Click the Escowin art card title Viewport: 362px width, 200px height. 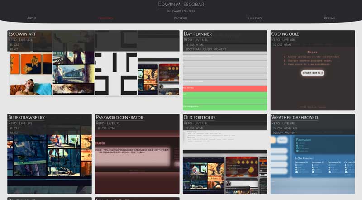coord(22,34)
